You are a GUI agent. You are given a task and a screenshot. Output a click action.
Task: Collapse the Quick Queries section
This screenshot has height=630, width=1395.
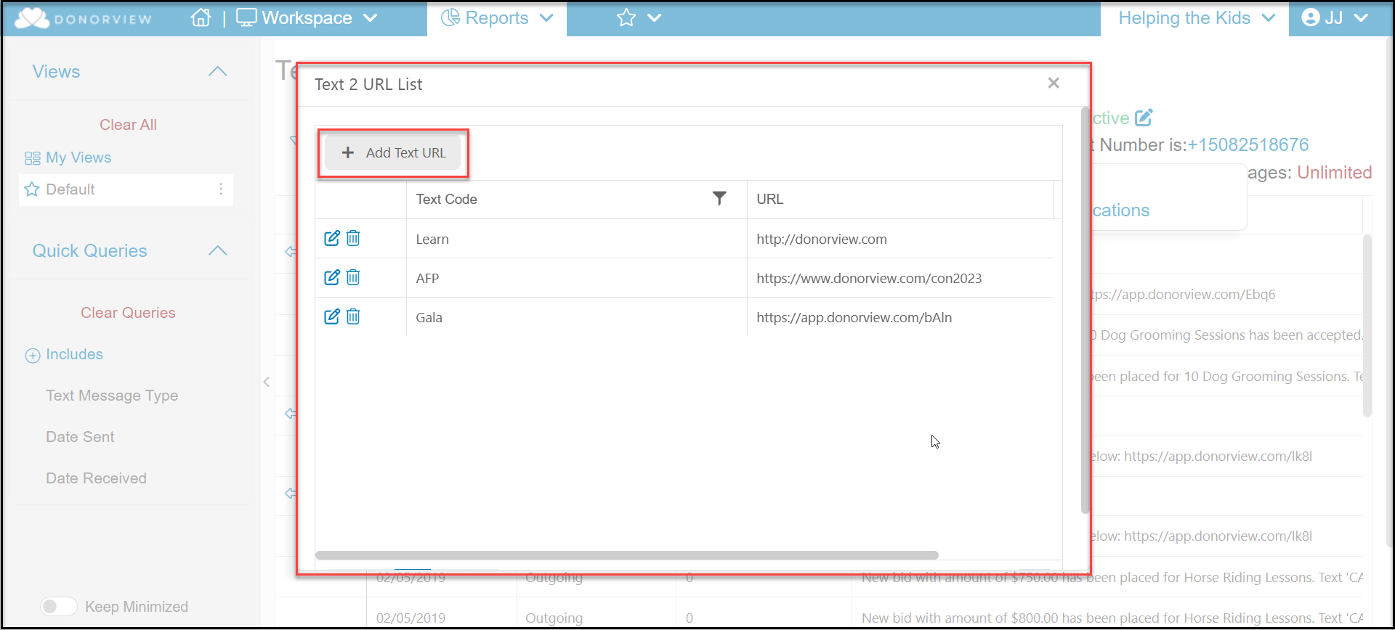pyautogui.click(x=218, y=250)
